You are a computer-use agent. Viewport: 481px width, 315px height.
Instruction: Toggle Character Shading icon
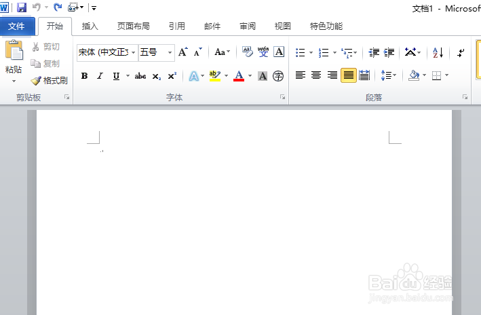[263, 76]
